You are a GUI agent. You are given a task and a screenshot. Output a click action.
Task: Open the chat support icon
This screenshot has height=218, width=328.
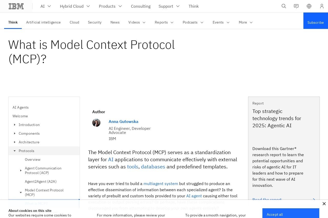[296, 6]
